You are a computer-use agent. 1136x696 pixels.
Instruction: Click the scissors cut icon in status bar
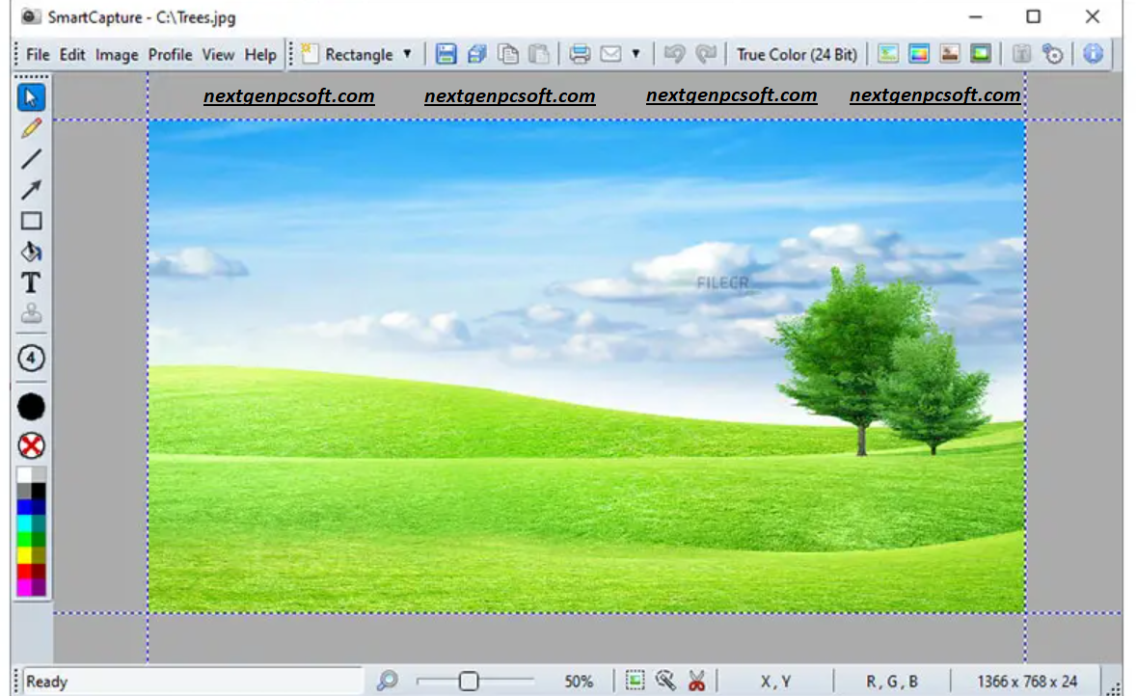coord(698,681)
